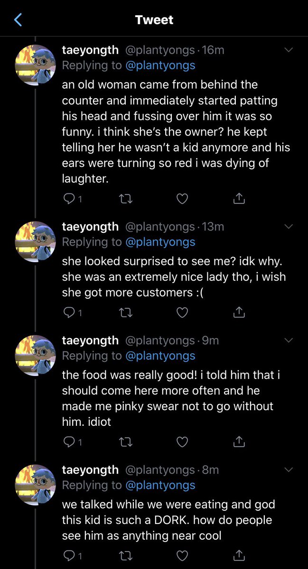Go back using the top-left arrow
The height and width of the screenshot is (569, 308).
pyautogui.click(x=19, y=20)
